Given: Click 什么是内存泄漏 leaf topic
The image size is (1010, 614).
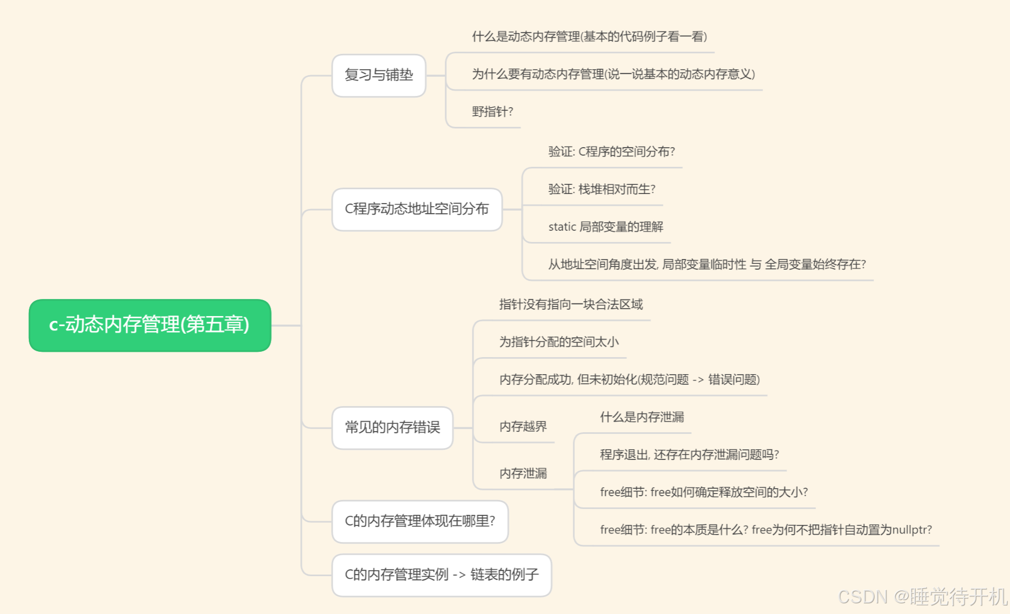Looking at the screenshot, I should click(x=642, y=417).
